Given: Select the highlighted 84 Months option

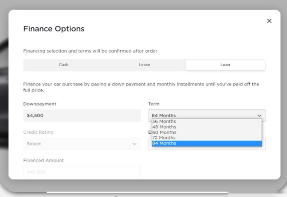Looking at the screenshot, I should pos(207,143).
